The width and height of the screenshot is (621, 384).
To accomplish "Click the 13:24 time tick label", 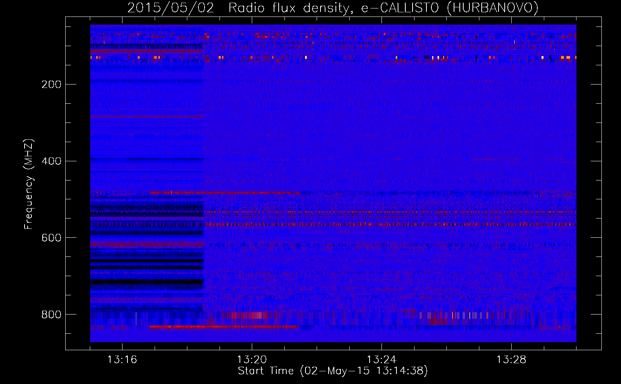I will [x=382, y=360].
